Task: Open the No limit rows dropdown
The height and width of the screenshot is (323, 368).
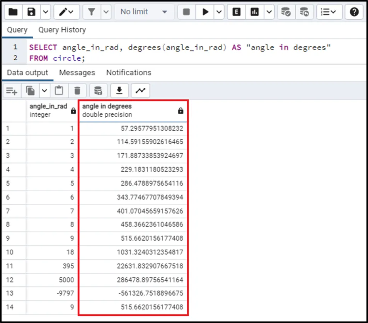Action: pyautogui.click(x=143, y=12)
